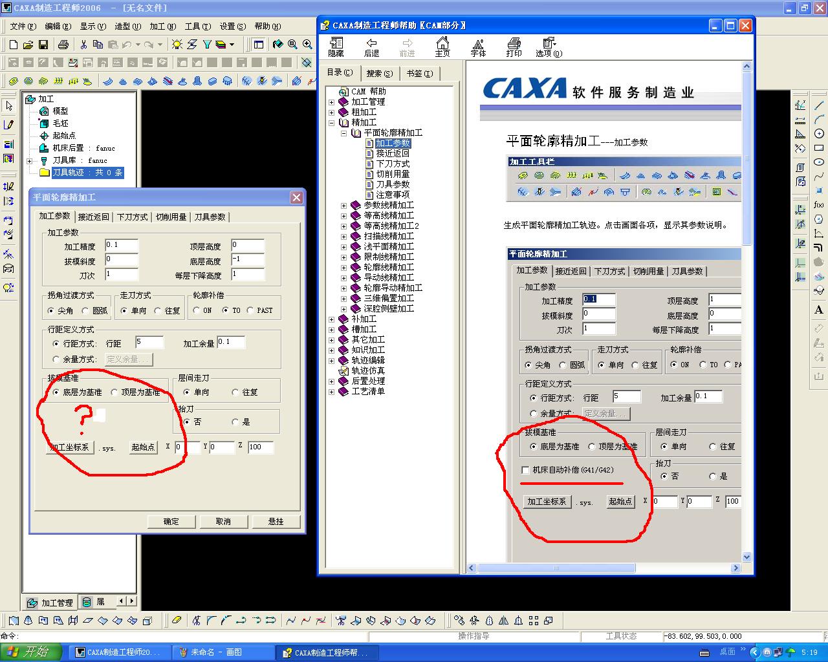Click the Save icon on the standard toolbar
The image size is (828, 662).
[43, 45]
